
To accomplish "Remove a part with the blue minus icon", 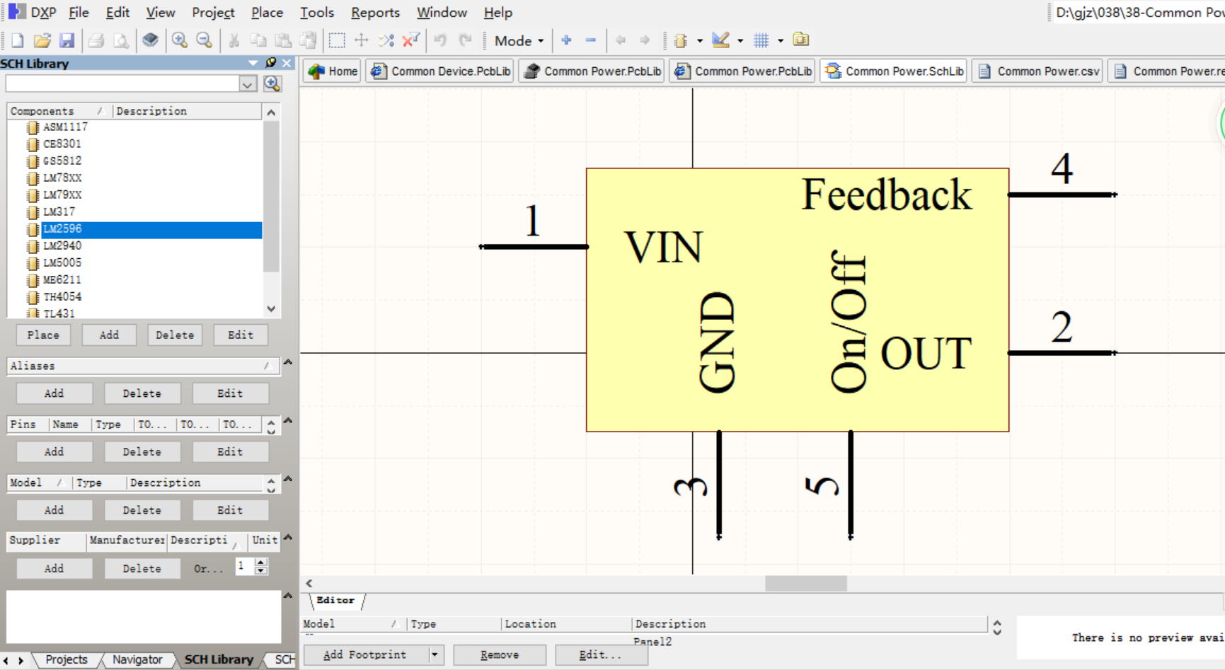I will (x=591, y=40).
